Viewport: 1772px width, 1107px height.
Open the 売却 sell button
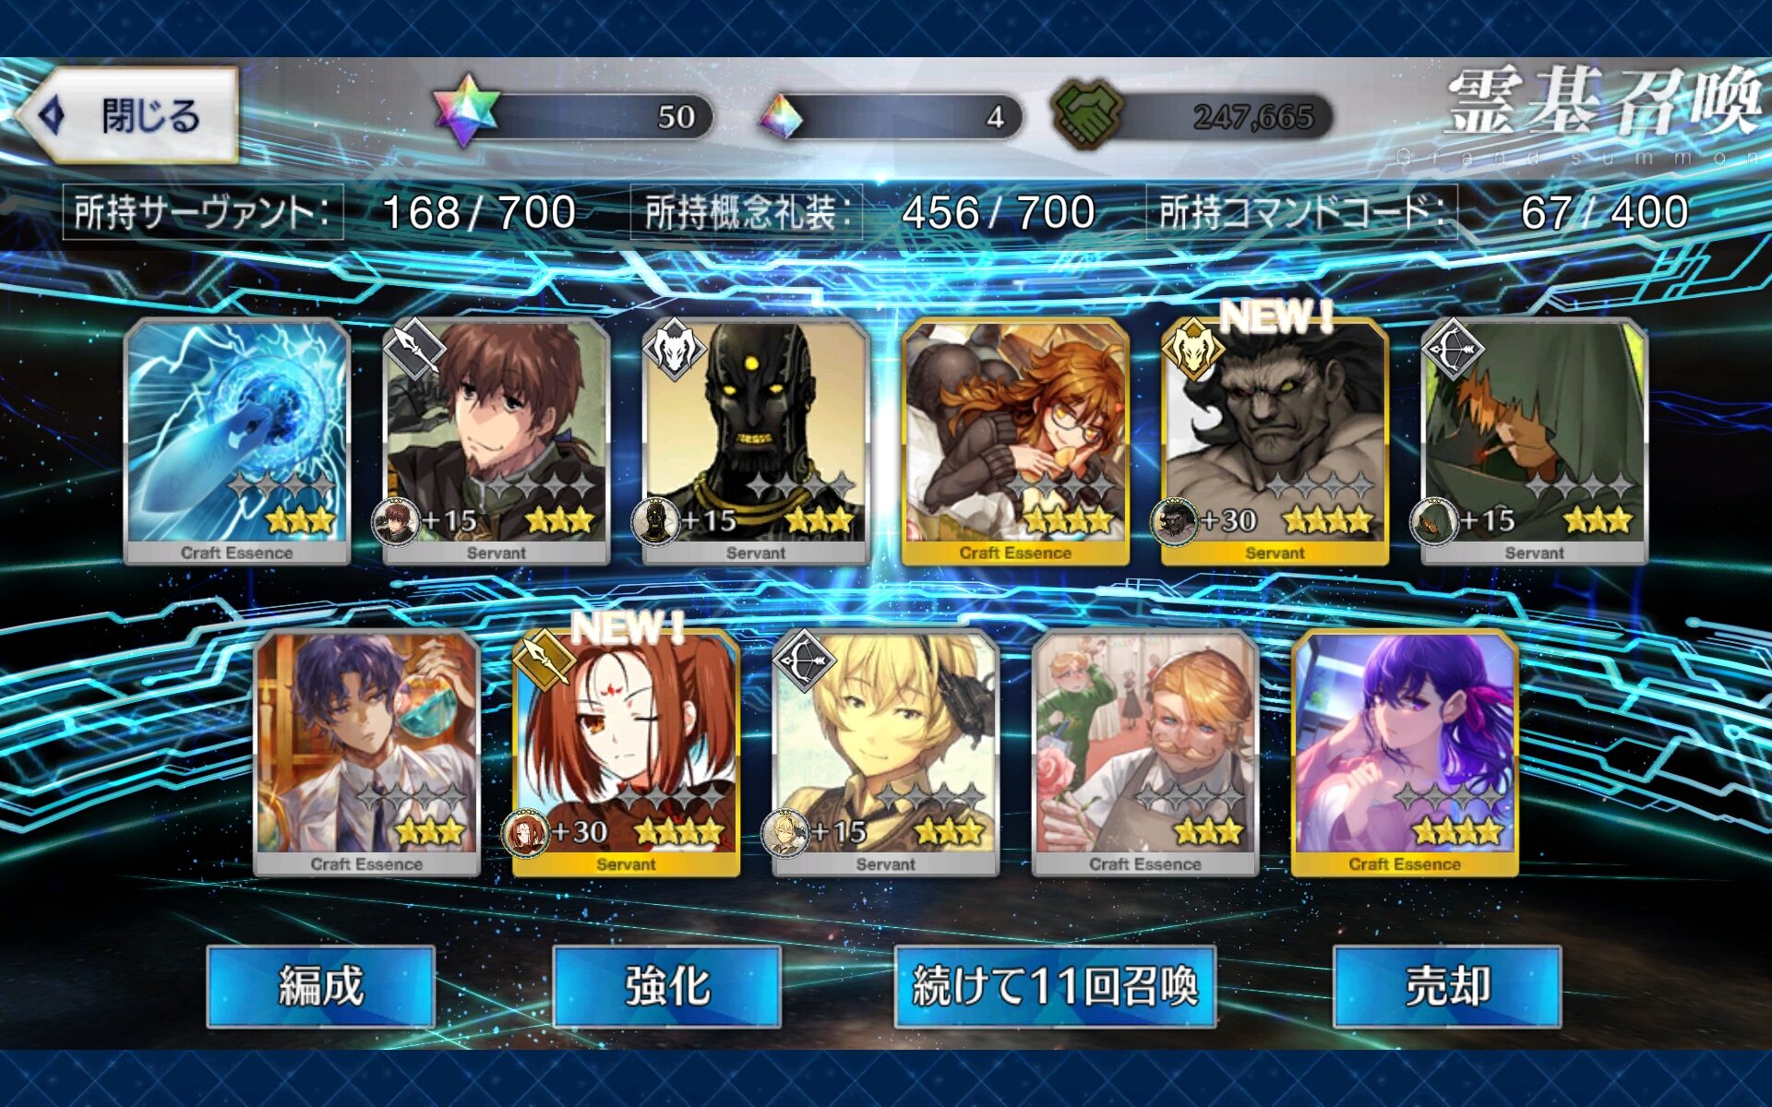pyautogui.click(x=1447, y=986)
